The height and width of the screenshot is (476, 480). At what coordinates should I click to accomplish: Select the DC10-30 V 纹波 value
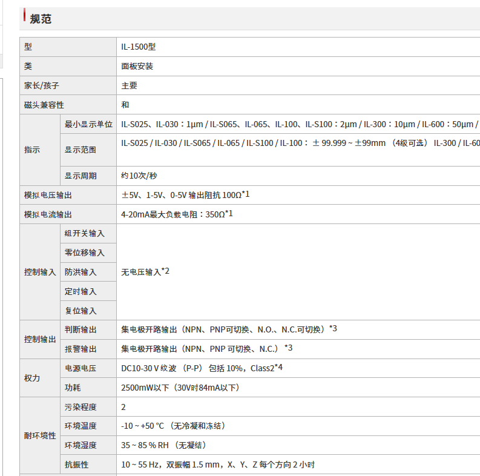click(202, 368)
